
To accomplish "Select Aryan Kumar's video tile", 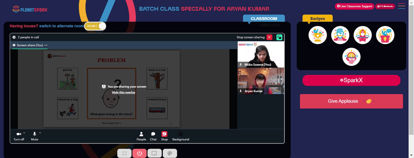I will tap(261, 81).
